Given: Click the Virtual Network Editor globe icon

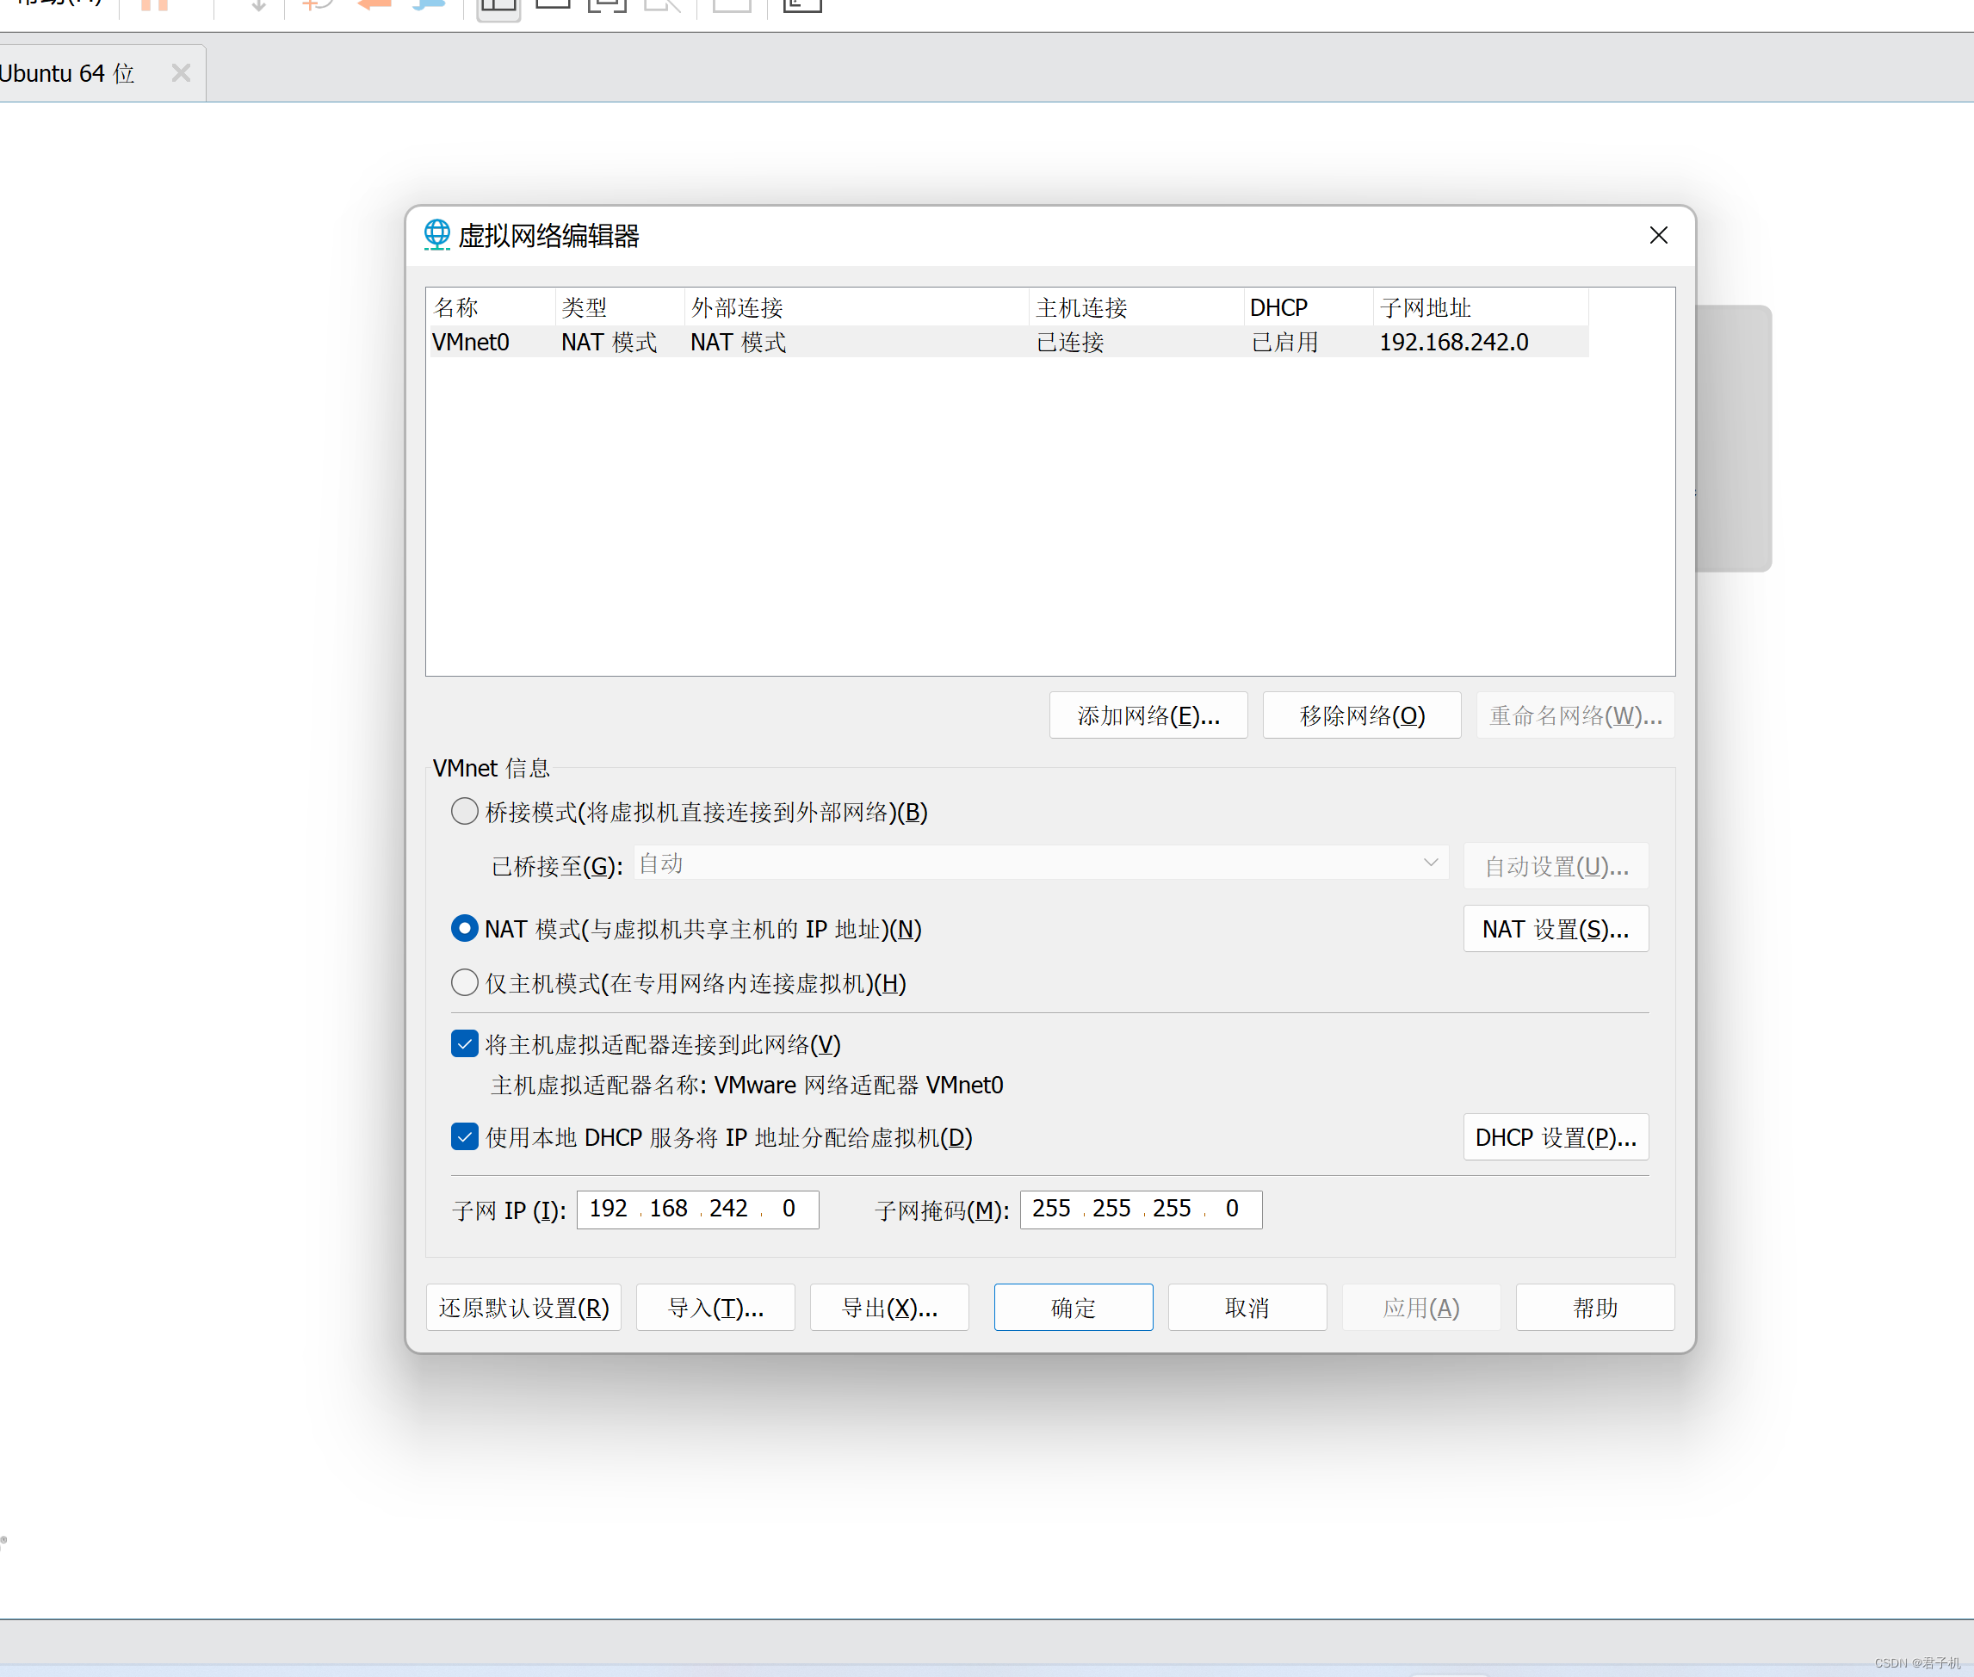Looking at the screenshot, I should click(436, 234).
